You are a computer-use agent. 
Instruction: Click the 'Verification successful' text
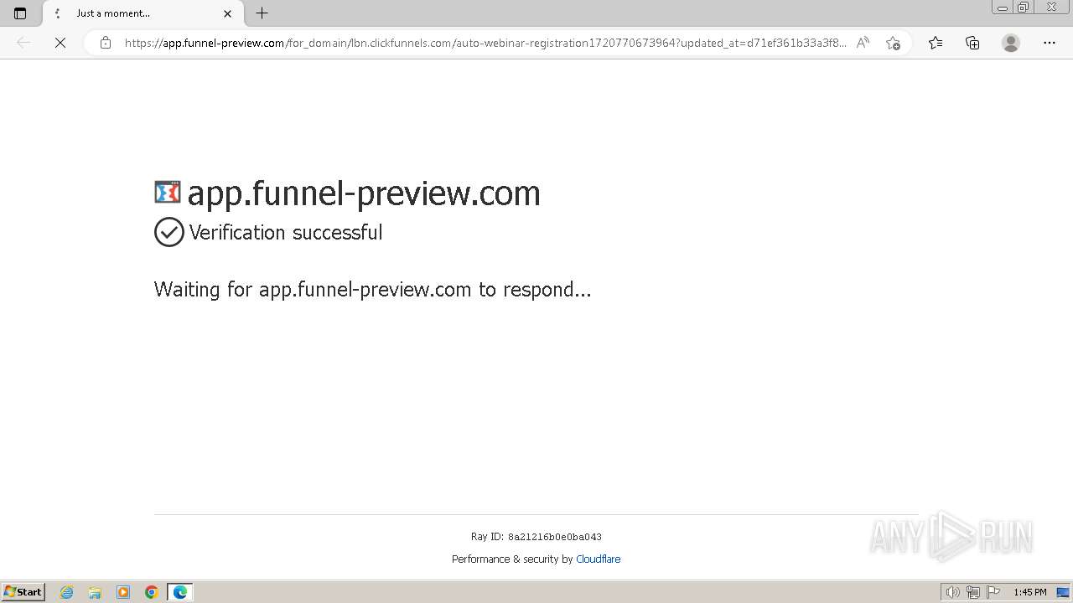286,232
